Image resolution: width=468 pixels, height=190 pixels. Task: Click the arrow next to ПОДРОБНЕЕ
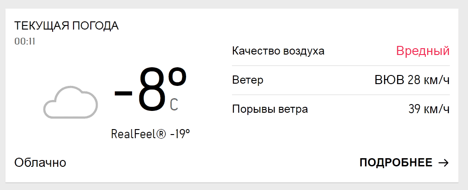[443, 163]
